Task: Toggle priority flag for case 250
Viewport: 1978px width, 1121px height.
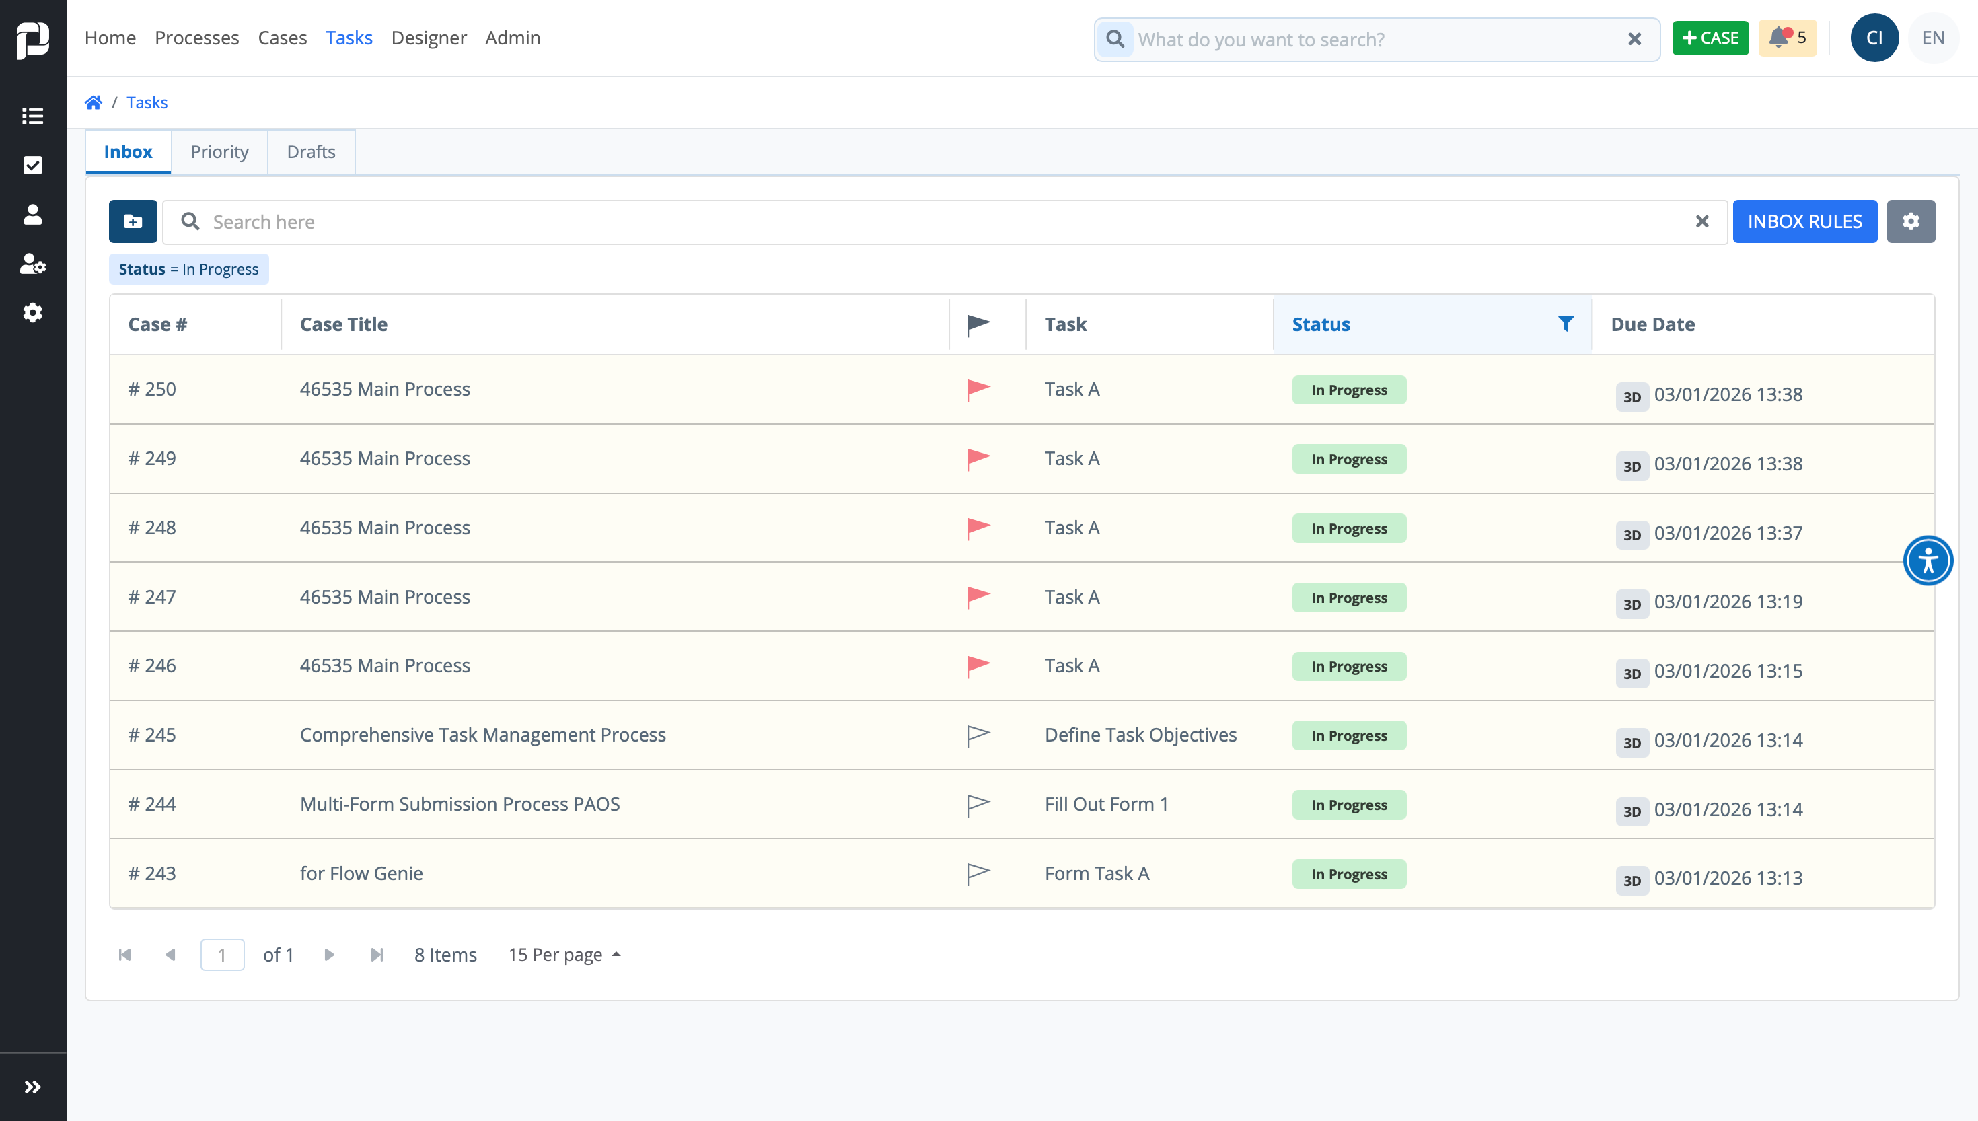Action: click(978, 390)
